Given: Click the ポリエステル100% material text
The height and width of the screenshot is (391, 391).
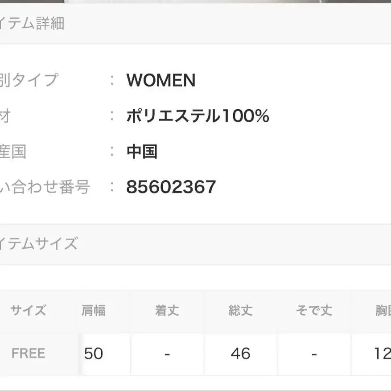Looking at the screenshot, I should (x=198, y=116).
